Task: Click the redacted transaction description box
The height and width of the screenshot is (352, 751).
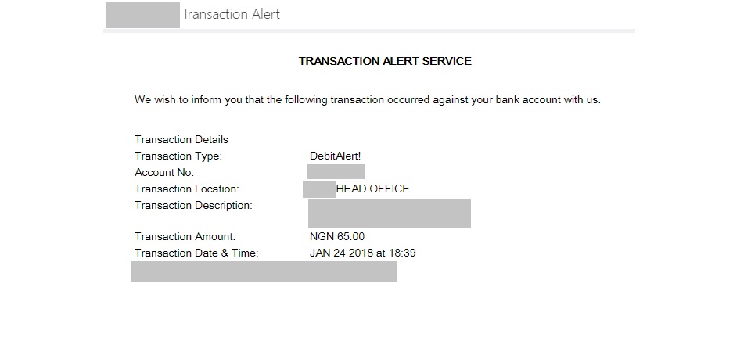Action: 389,213
